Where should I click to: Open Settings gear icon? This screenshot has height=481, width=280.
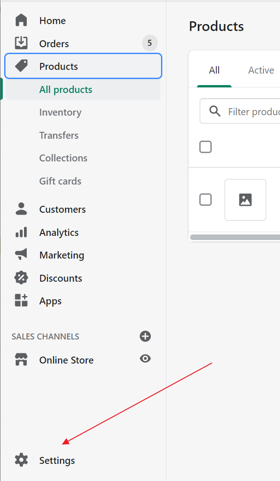[21, 460]
